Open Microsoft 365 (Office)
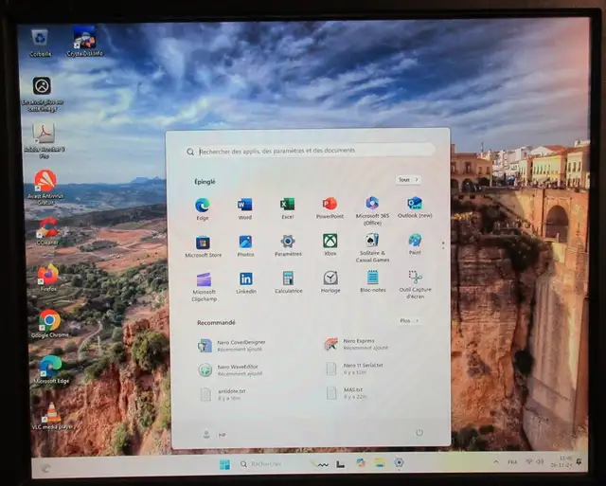The image size is (606, 486). click(372, 210)
